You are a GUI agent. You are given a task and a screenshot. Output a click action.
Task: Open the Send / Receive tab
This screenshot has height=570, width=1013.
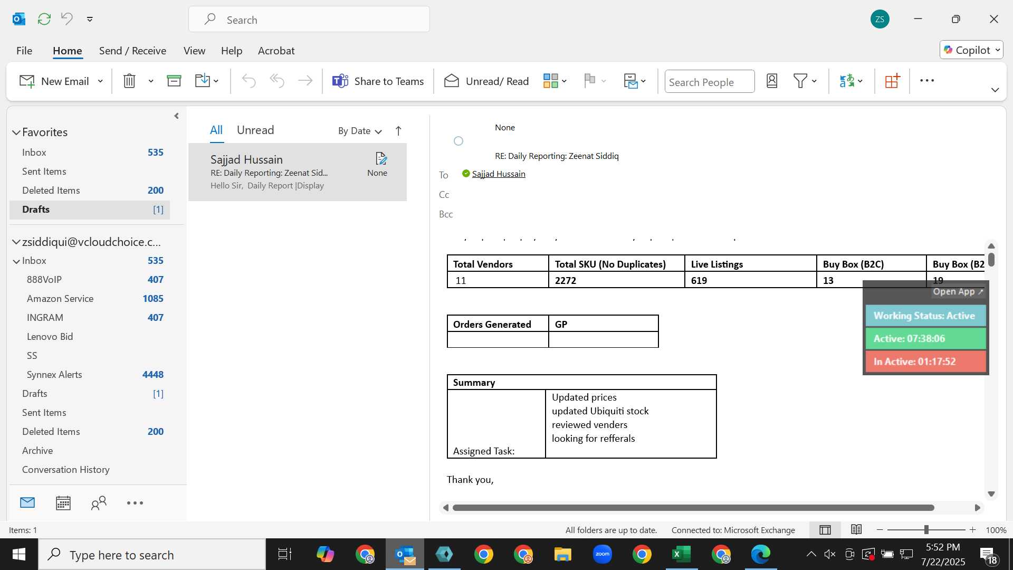(x=132, y=51)
